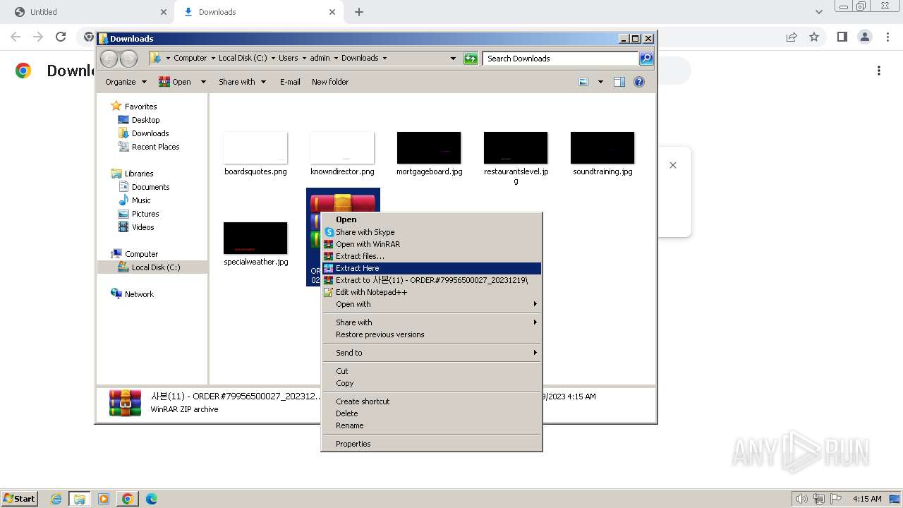903x508 pixels.
Task: Open Microsoft Edge in taskbar
Action: tap(151, 499)
